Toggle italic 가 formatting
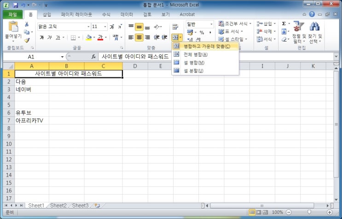This screenshot has height=219, width=342. [x=50, y=37]
